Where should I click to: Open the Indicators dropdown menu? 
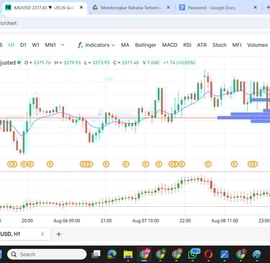[100, 45]
